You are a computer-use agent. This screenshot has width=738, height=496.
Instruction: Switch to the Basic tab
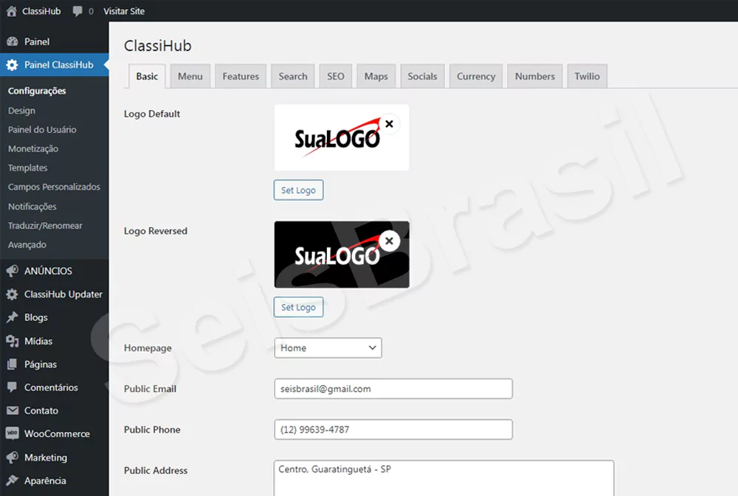coord(147,76)
